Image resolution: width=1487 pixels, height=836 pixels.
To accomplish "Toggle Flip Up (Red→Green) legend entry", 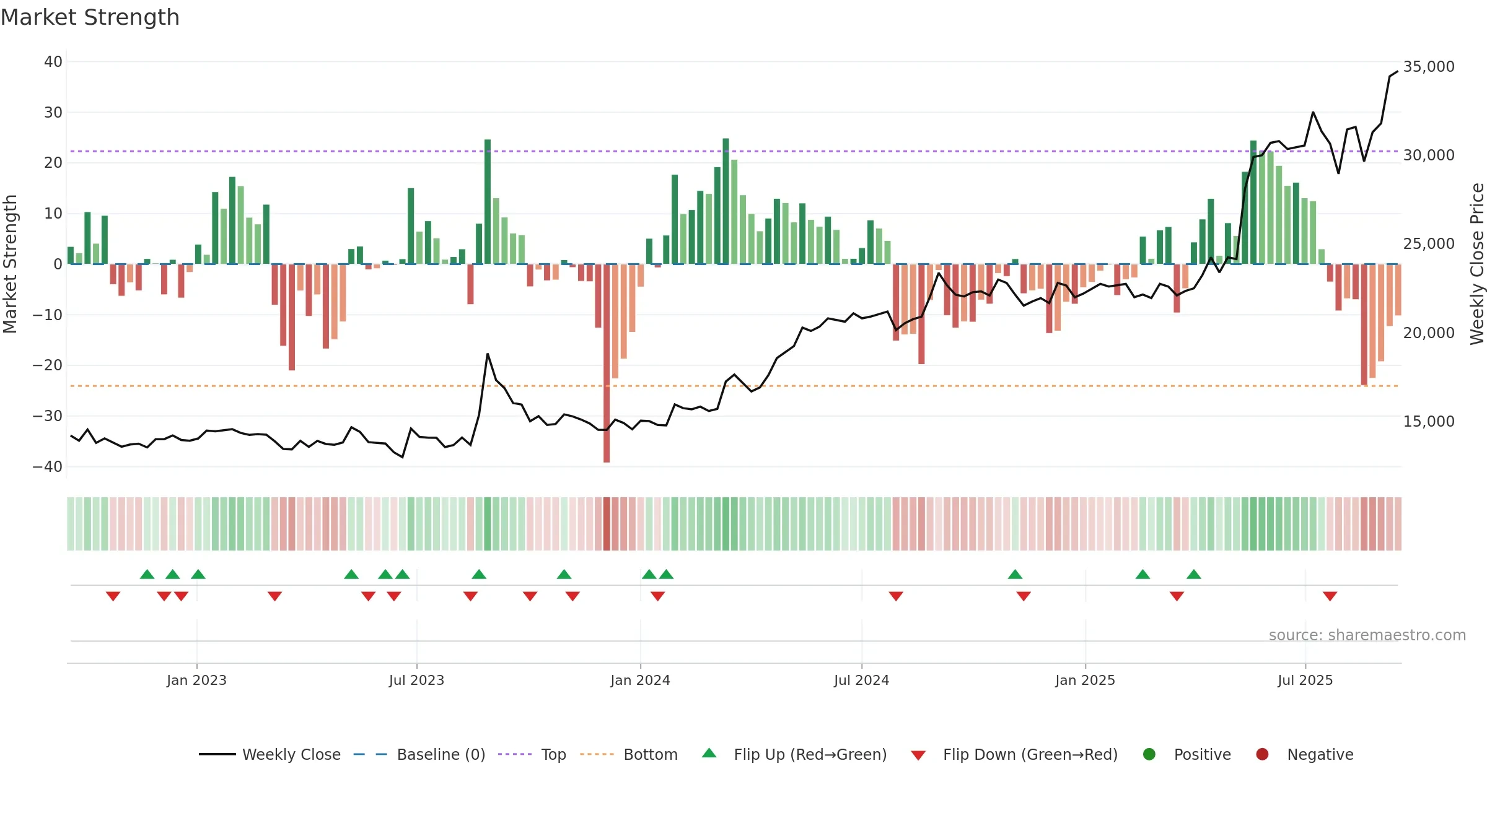I will coord(794,754).
